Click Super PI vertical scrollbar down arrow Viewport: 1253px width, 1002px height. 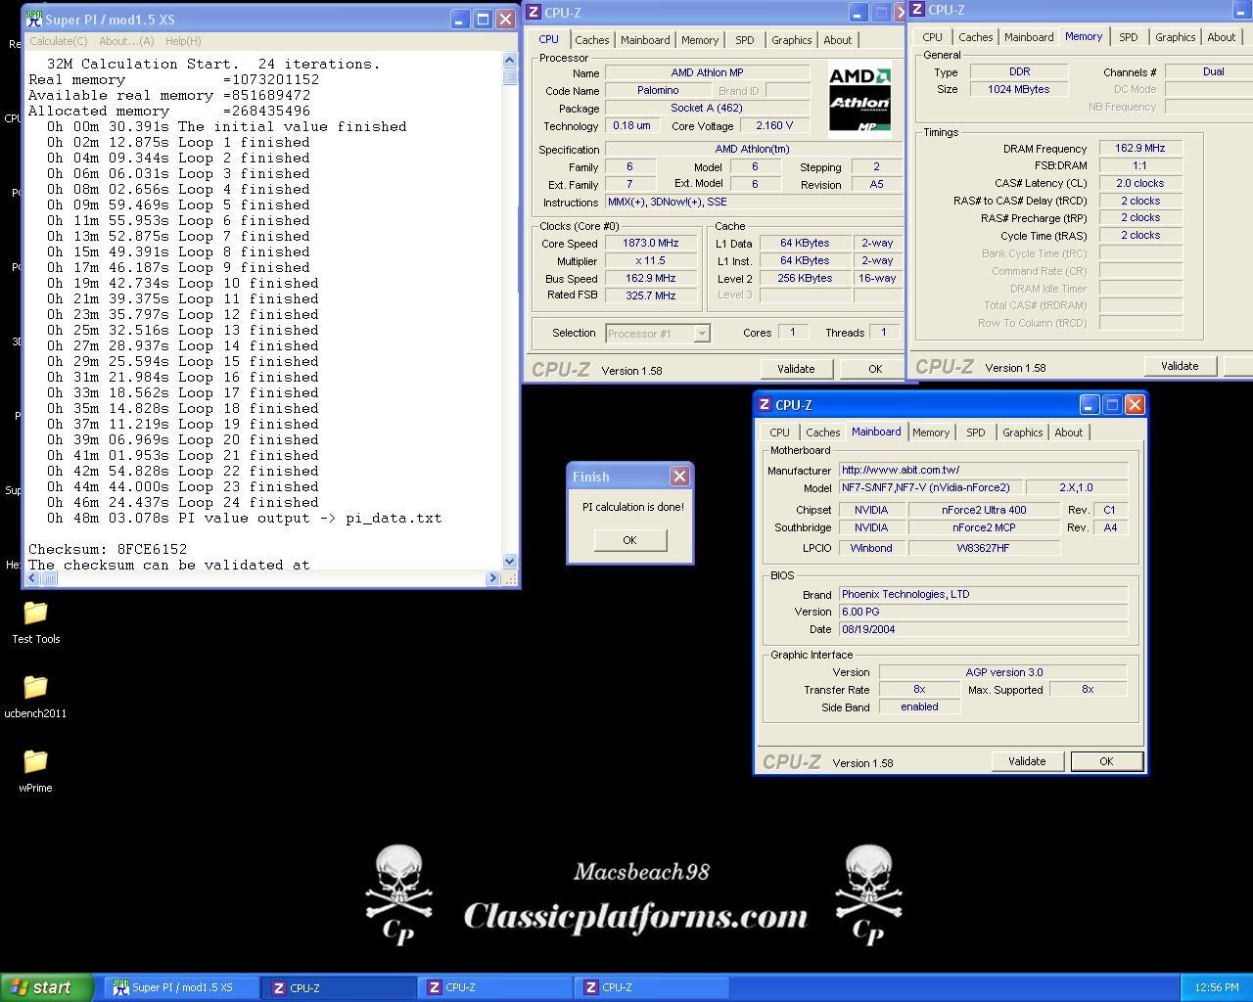coord(509,562)
